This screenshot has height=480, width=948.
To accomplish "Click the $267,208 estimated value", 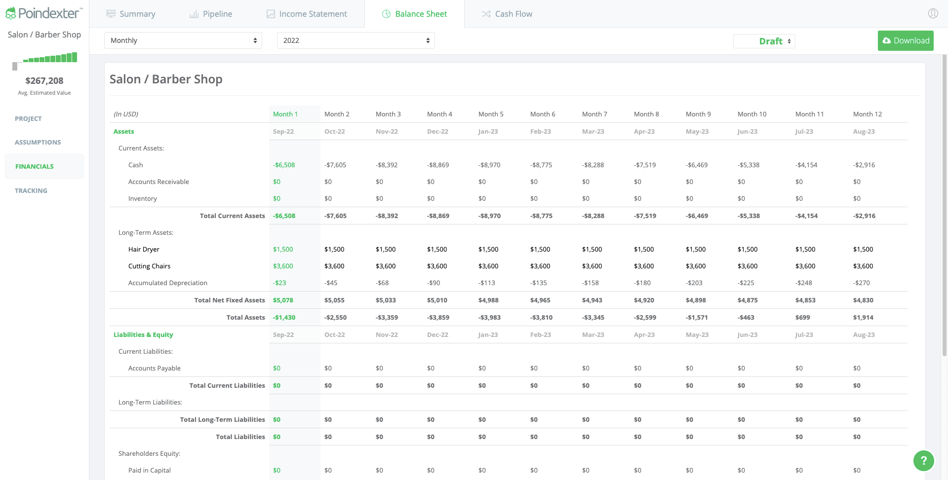I will pyautogui.click(x=44, y=80).
